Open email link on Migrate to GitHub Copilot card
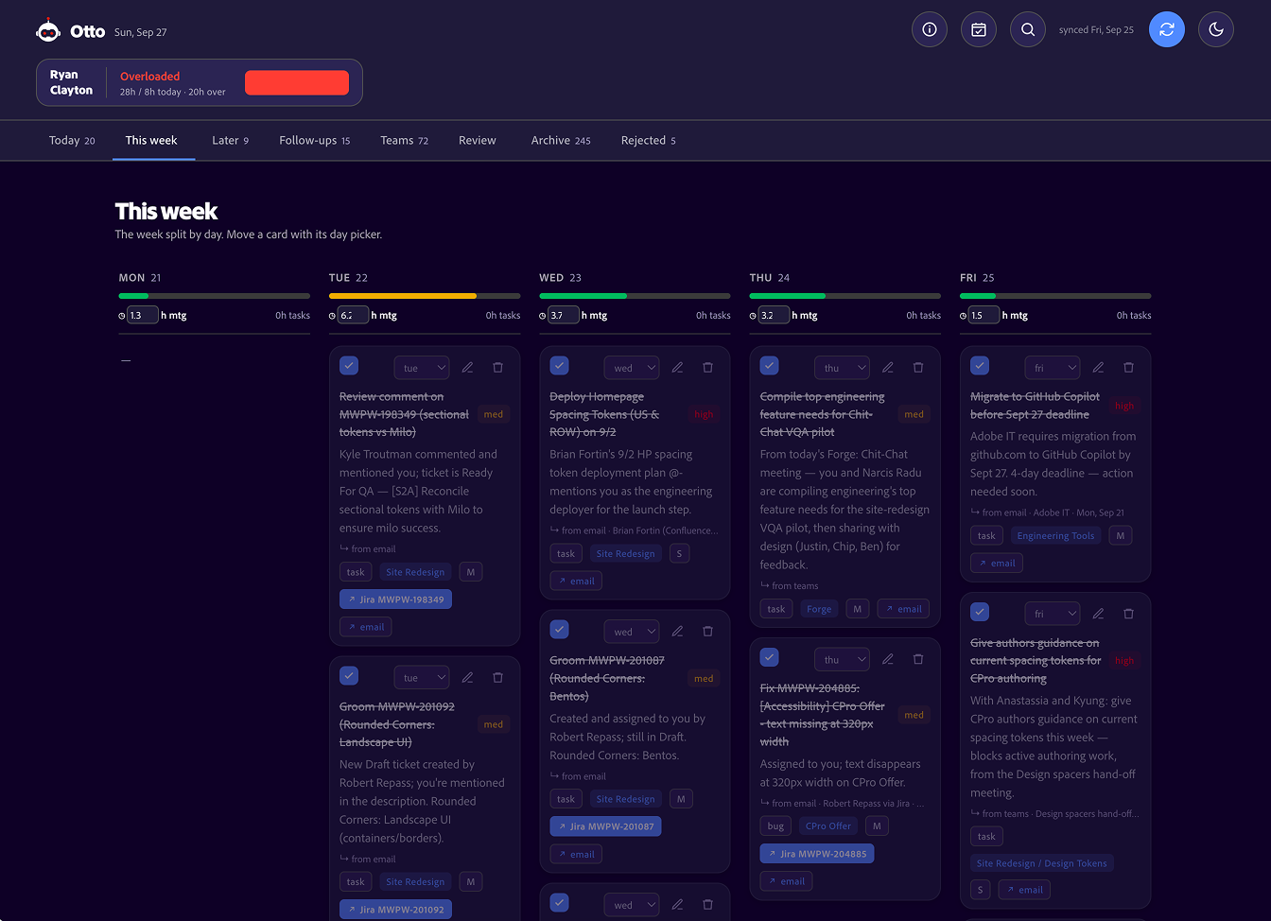Viewport: 1271px width, 921px height. 997,564
